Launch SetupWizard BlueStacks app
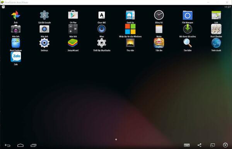 pyautogui.click(x=73, y=43)
